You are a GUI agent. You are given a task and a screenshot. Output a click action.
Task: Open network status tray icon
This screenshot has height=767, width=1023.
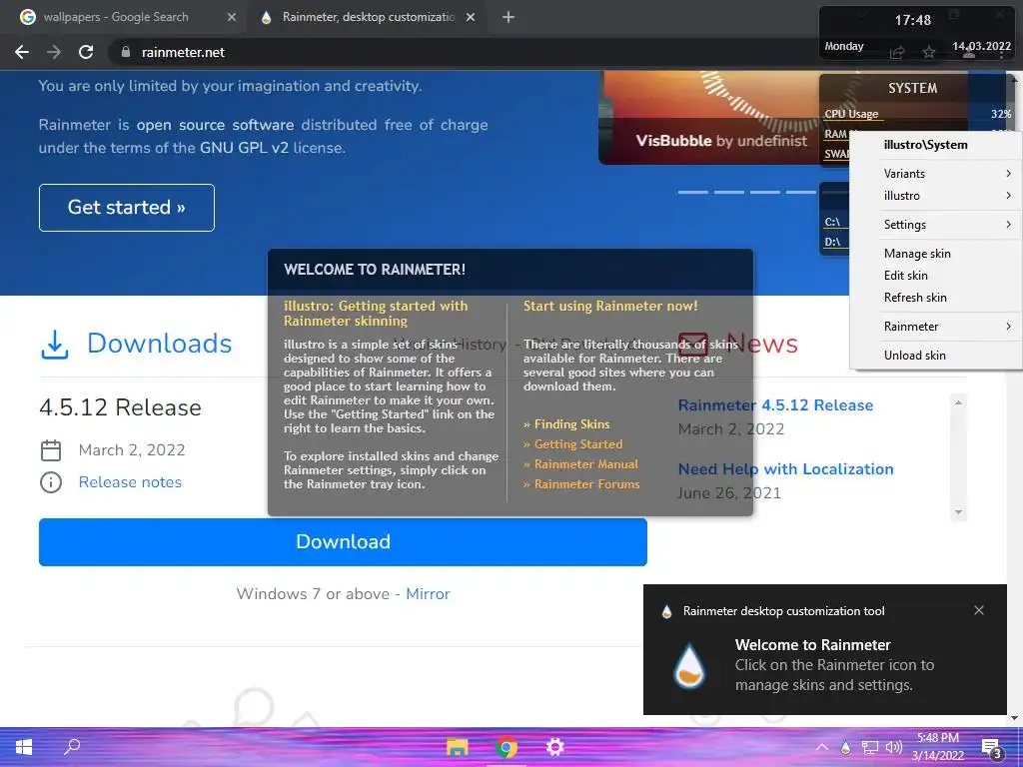[870, 747]
